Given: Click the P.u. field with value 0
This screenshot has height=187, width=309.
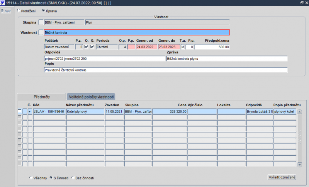Looking at the screenshot, I should click(x=190, y=47).
